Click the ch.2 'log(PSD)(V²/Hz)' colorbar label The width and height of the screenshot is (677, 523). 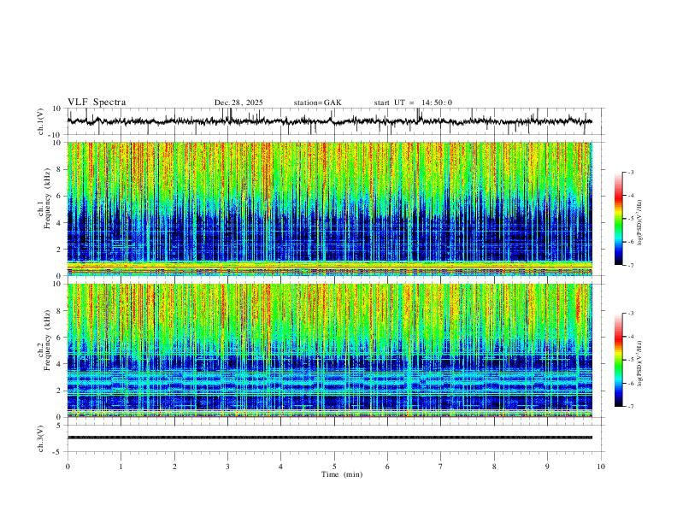tap(640, 364)
